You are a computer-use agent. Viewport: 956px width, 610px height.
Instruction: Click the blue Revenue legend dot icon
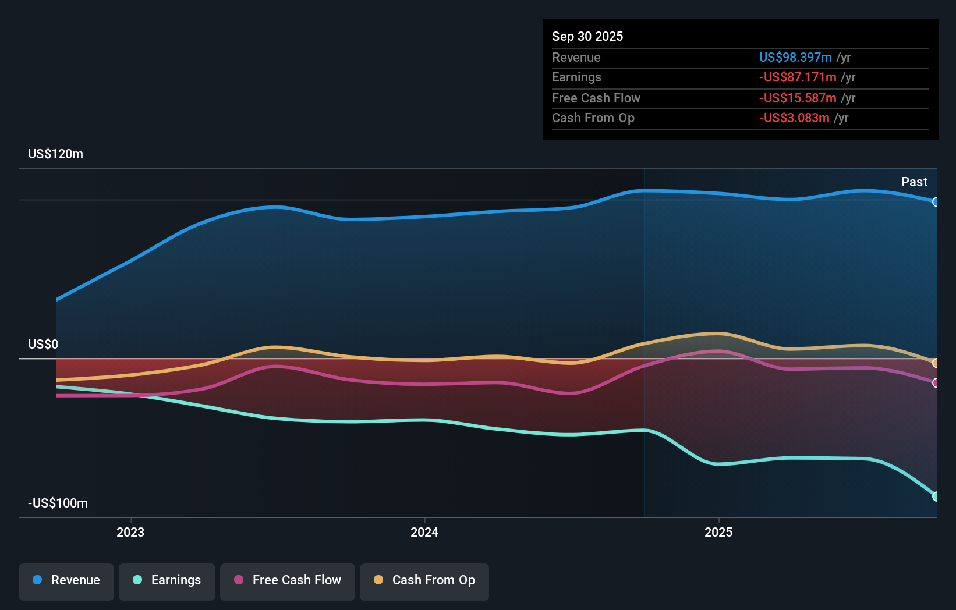(37, 580)
